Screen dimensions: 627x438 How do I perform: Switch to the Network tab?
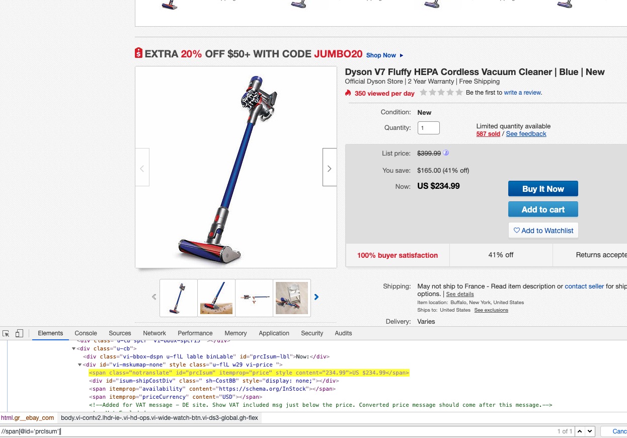pos(154,333)
